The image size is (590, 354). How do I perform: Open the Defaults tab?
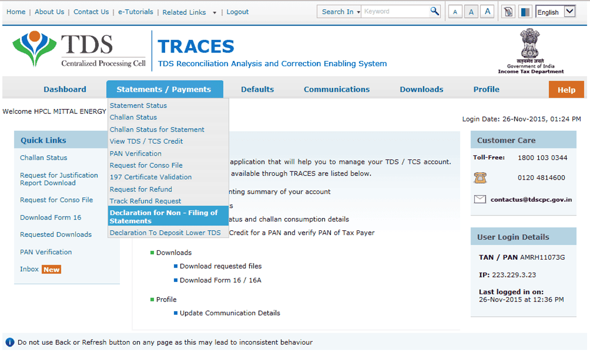257,89
